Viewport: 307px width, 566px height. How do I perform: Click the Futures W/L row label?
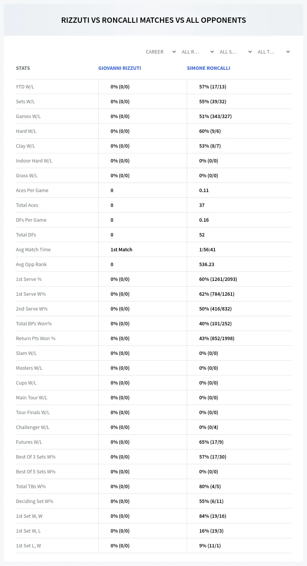pyautogui.click(x=29, y=442)
